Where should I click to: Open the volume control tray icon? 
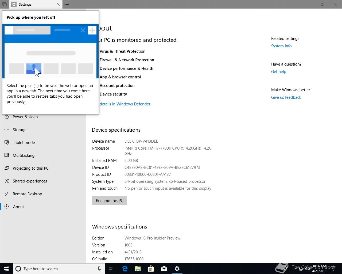pyautogui.click(x=308, y=269)
